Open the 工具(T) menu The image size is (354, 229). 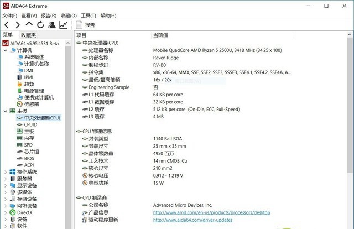pyautogui.click(x=88, y=15)
